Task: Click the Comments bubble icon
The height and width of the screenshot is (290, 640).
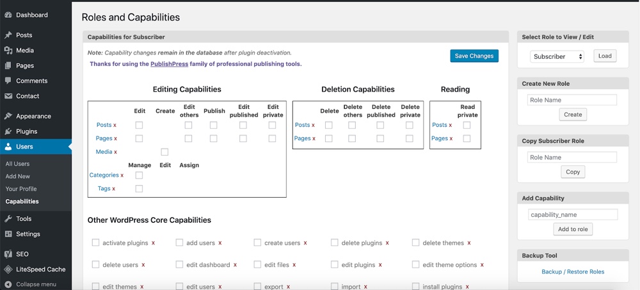Action: click(8, 81)
